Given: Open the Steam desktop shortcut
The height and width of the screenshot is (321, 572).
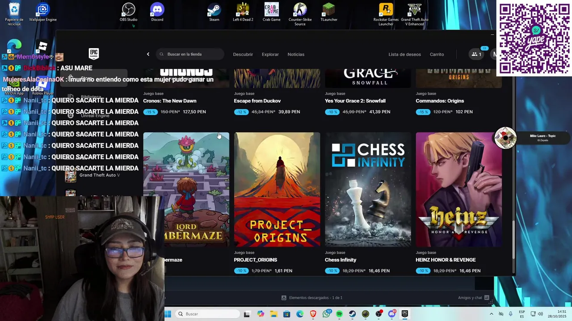Looking at the screenshot, I should pyautogui.click(x=214, y=12).
